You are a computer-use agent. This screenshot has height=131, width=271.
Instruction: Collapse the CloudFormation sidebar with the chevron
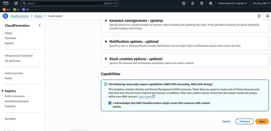point(40,25)
